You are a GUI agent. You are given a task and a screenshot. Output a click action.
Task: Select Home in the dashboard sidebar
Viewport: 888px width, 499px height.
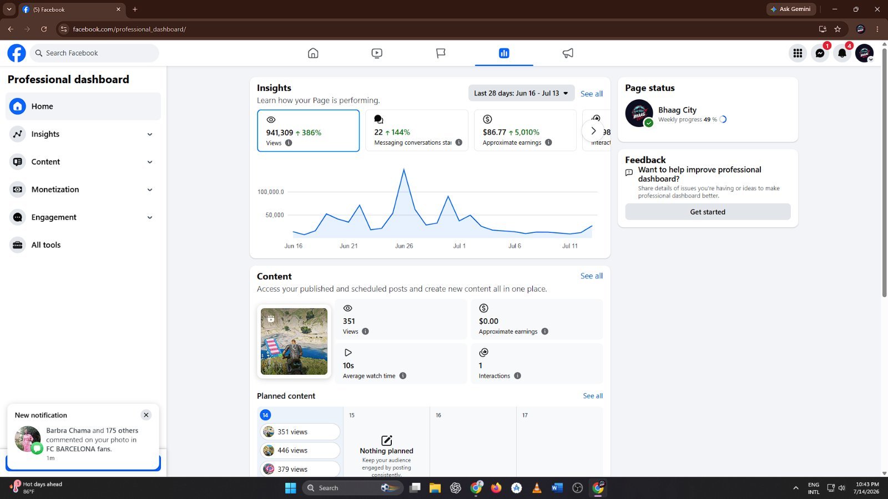(x=83, y=106)
